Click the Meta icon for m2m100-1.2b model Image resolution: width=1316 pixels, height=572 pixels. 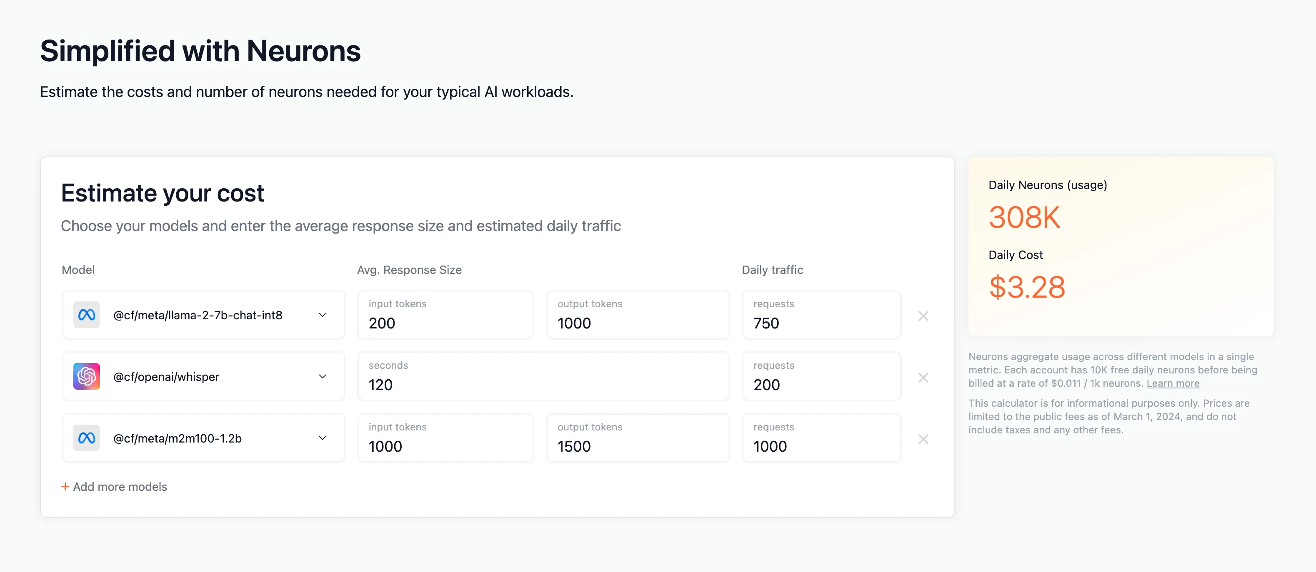tap(86, 438)
